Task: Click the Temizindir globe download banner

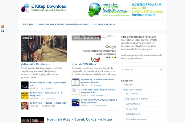Action: pyautogui.click(x=108, y=10)
